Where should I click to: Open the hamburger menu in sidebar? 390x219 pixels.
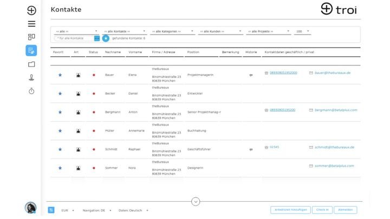pos(31,24)
